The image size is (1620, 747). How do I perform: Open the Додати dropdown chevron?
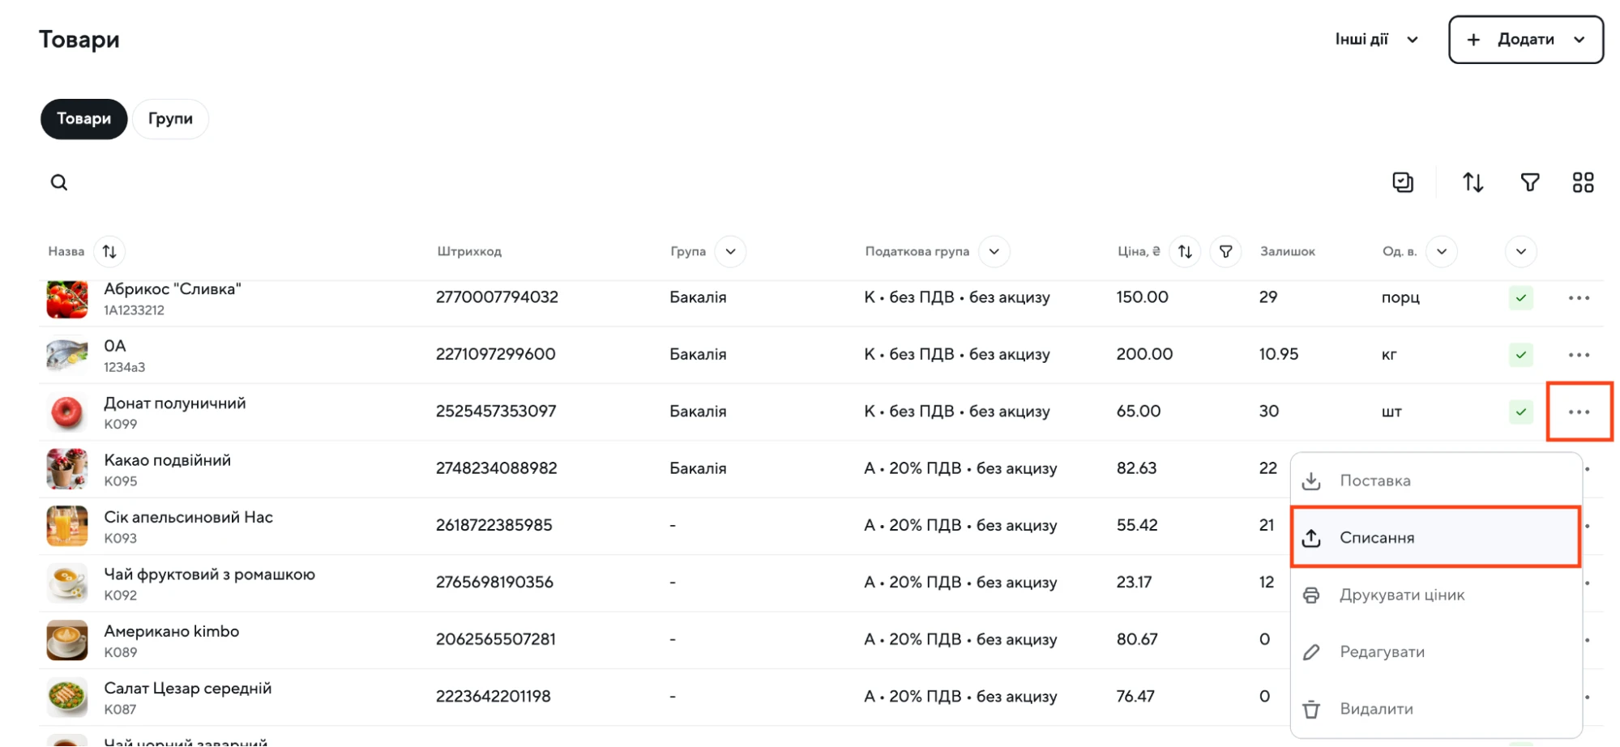point(1579,40)
